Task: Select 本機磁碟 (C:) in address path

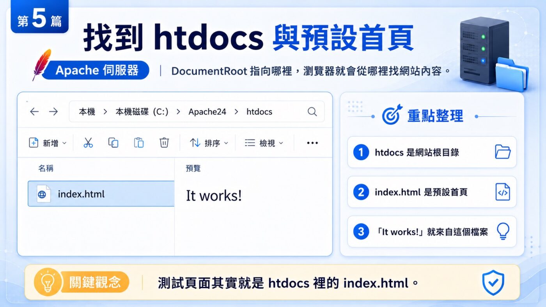Action: point(142,112)
